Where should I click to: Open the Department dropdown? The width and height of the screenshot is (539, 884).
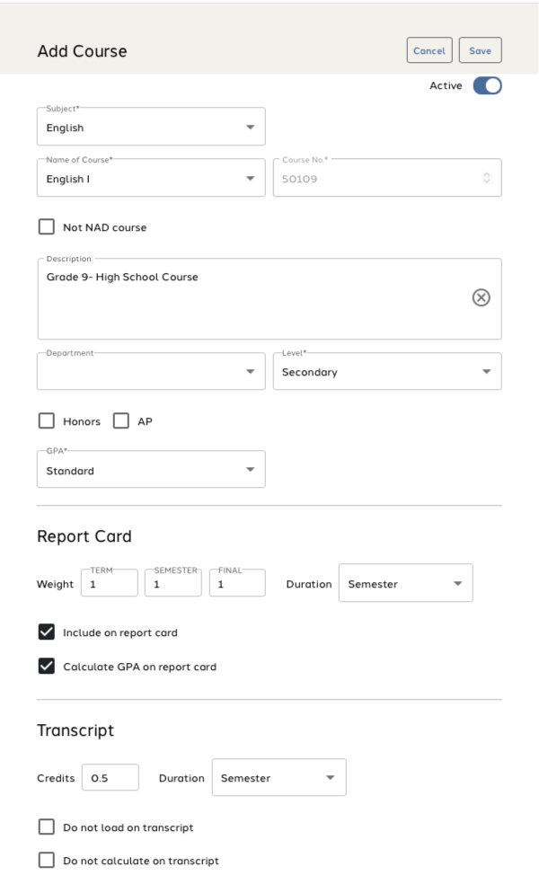(x=151, y=372)
